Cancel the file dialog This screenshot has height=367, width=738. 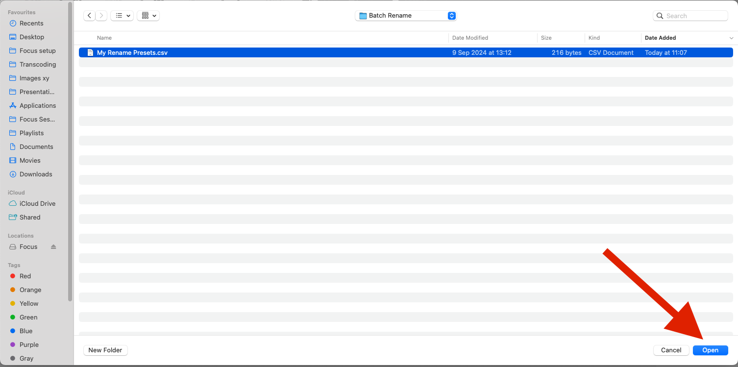pyautogui.click(x=671, y=350)
